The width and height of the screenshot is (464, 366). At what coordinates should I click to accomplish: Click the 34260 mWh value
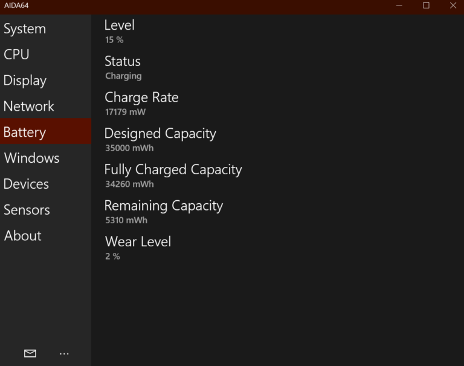coord(130,185)
